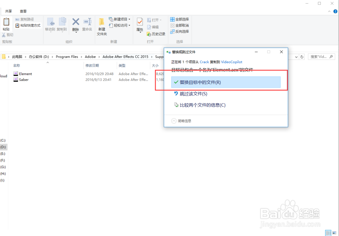Click the Refresh button by address bar
Image resolution: width=339 pixels, height=236 pixels.
[302, 57]
